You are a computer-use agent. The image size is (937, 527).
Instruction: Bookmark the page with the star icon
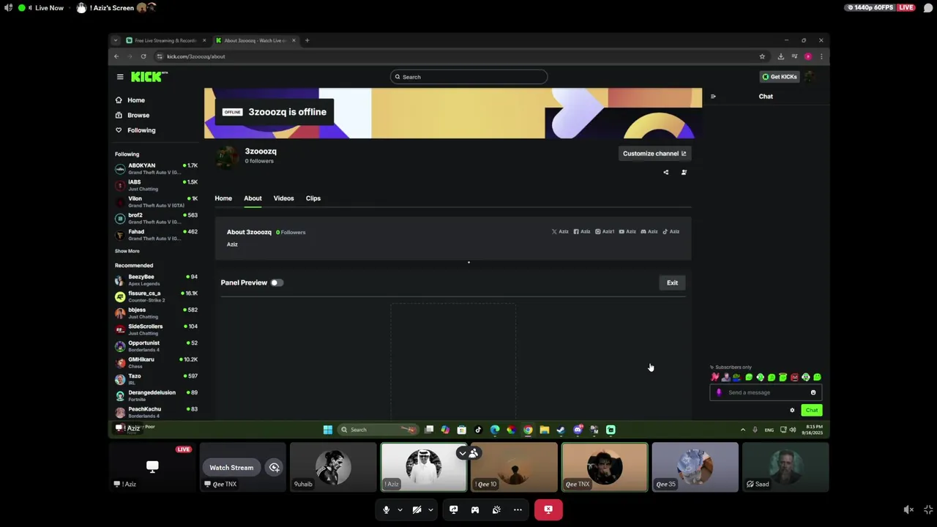click(x=762, y=56)
